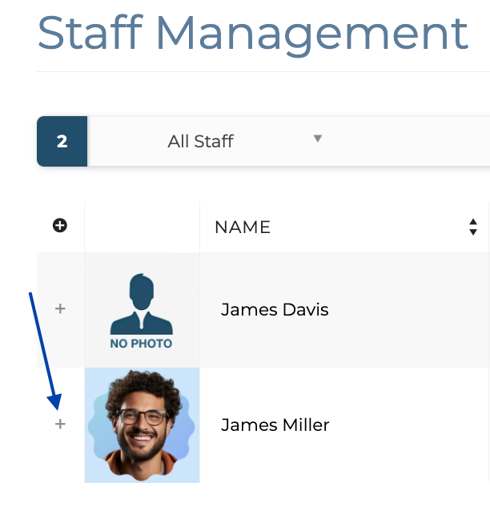Expand the James Miller row with plus

click(60, 424)
